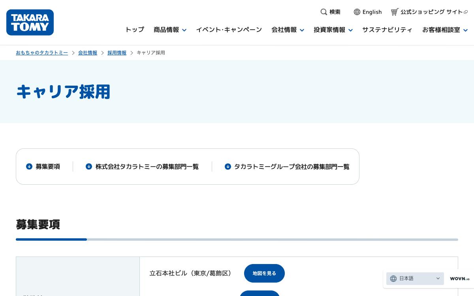Click the globe icon beside English
Image resolution: width=474 pixels, height=296 pixels.
pyautogui.click(x=357, y=12)
